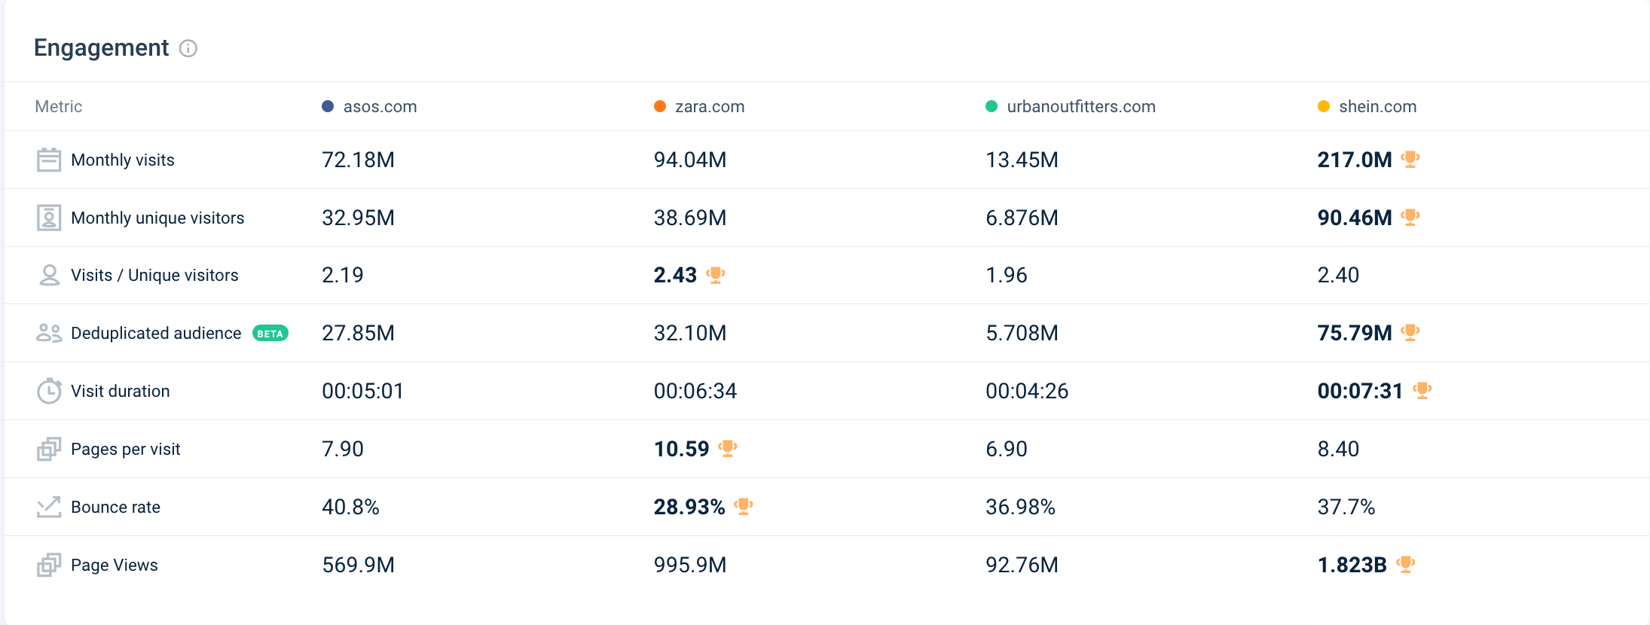Select the Monthly visits row label
The height and width of the screenshot is (625, 1650).
(123, 160)
